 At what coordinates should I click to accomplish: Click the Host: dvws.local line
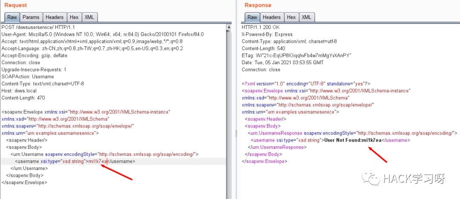coord(19,91)
